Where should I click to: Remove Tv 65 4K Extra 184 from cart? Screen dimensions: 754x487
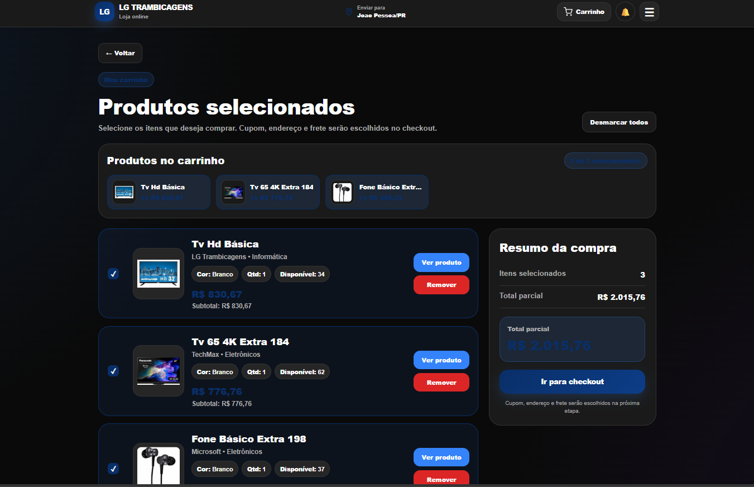coord(441,383)
